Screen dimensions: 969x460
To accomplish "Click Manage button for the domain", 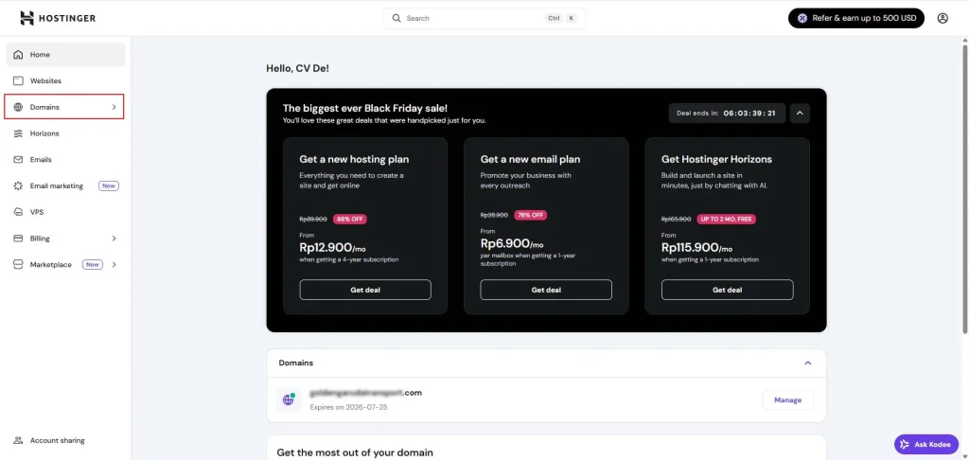I will 787,400.
